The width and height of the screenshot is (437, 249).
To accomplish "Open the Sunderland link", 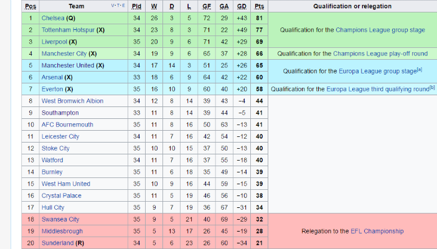I will 58,243.
